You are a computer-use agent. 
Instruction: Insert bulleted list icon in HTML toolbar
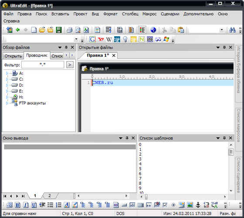pyautogui.click(x=51, y=205)
